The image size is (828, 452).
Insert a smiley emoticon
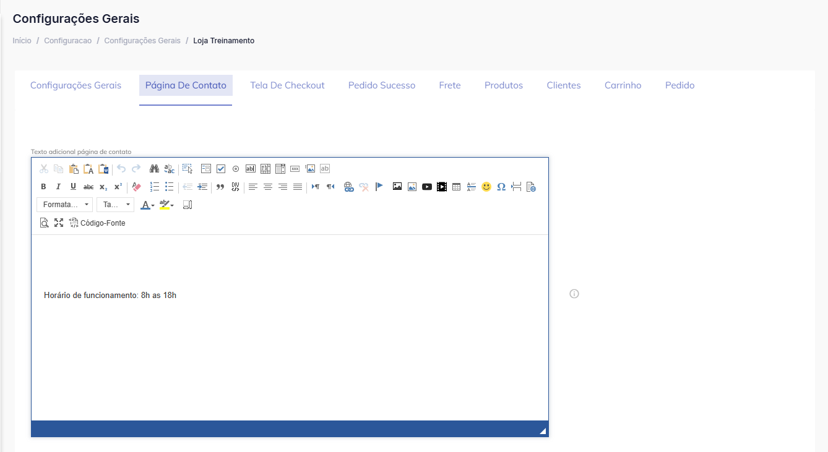pos(486,187)
